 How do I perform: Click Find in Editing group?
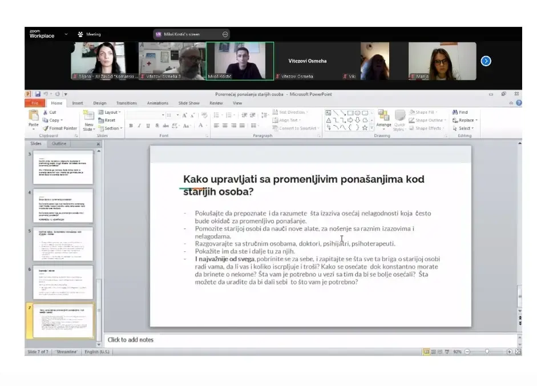459,112
